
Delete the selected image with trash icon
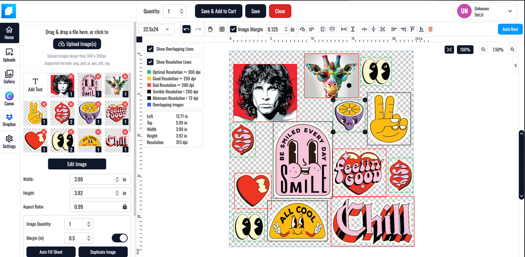click(x=430, y=29)
